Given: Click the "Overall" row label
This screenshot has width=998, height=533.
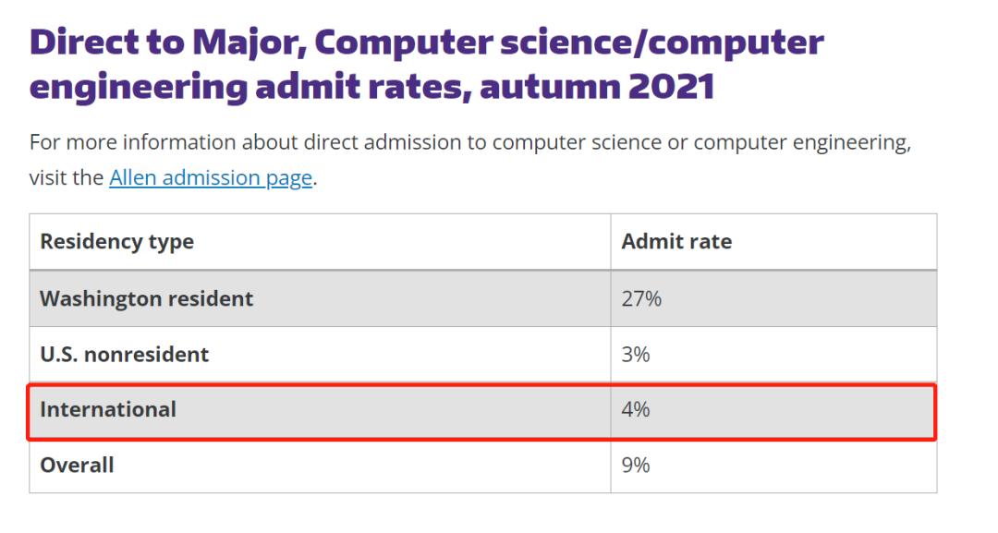Looking at the screenshot, I should (x=77, y=465).
